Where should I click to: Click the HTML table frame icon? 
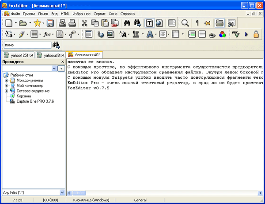point(175,34)
